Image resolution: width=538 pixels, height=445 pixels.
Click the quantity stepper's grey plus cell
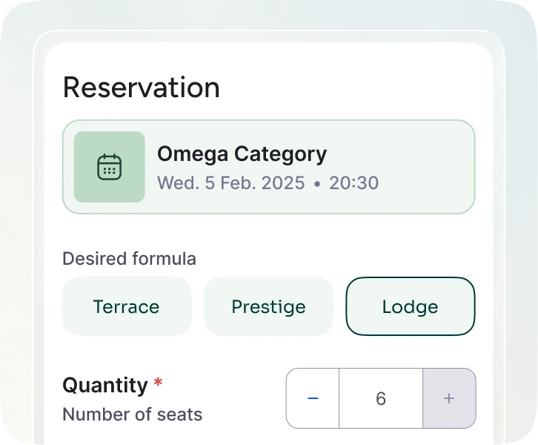pos(449,398)
